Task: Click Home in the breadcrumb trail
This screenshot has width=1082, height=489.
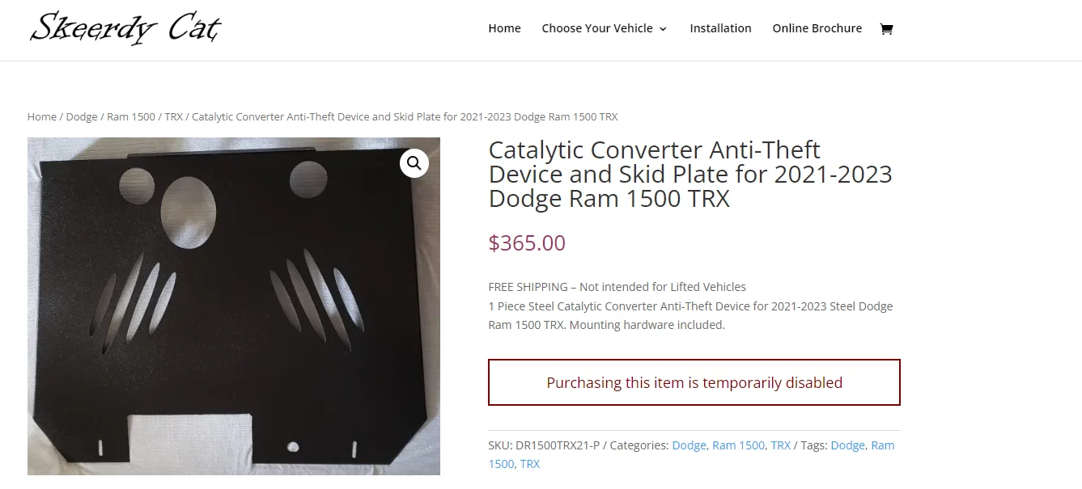Action: tap(41, 116)
